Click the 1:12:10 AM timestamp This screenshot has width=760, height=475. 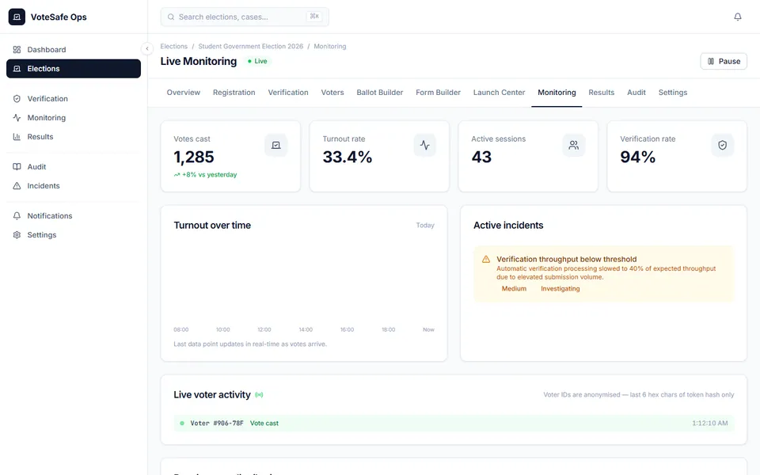pos(710,423)
